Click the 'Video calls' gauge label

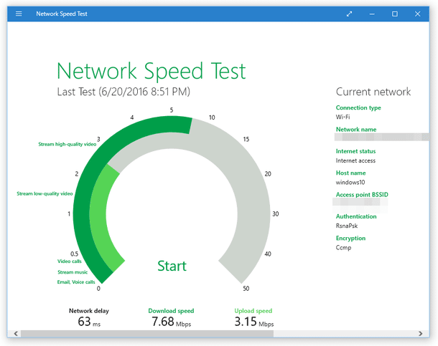click(69, 261)
